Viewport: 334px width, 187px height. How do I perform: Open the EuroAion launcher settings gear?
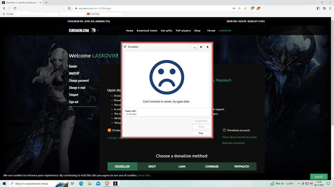(201, 47)
